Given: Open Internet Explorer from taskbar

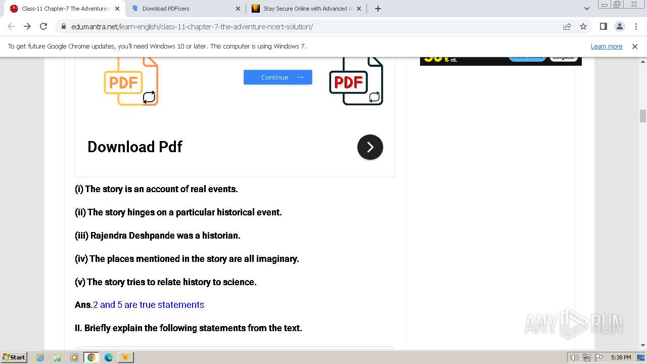Looking at the screenshot, I should click(40, 357).
